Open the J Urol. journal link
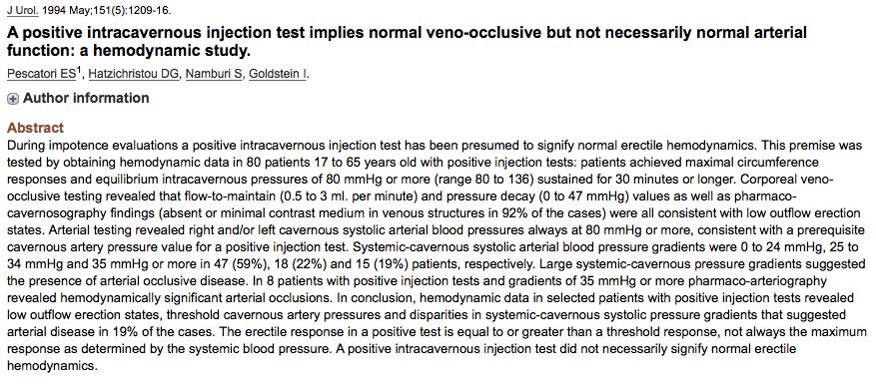This screenshot has width=876, height=384. [x=15, y=10]
